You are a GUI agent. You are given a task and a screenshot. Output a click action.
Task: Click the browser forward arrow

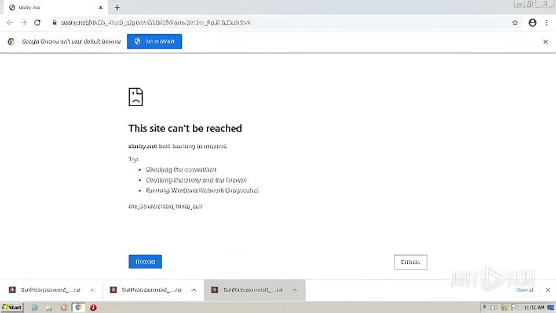[x=23, y=23]
